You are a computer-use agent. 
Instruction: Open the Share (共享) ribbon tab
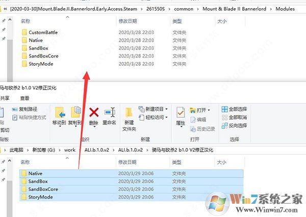pos(5,98)
